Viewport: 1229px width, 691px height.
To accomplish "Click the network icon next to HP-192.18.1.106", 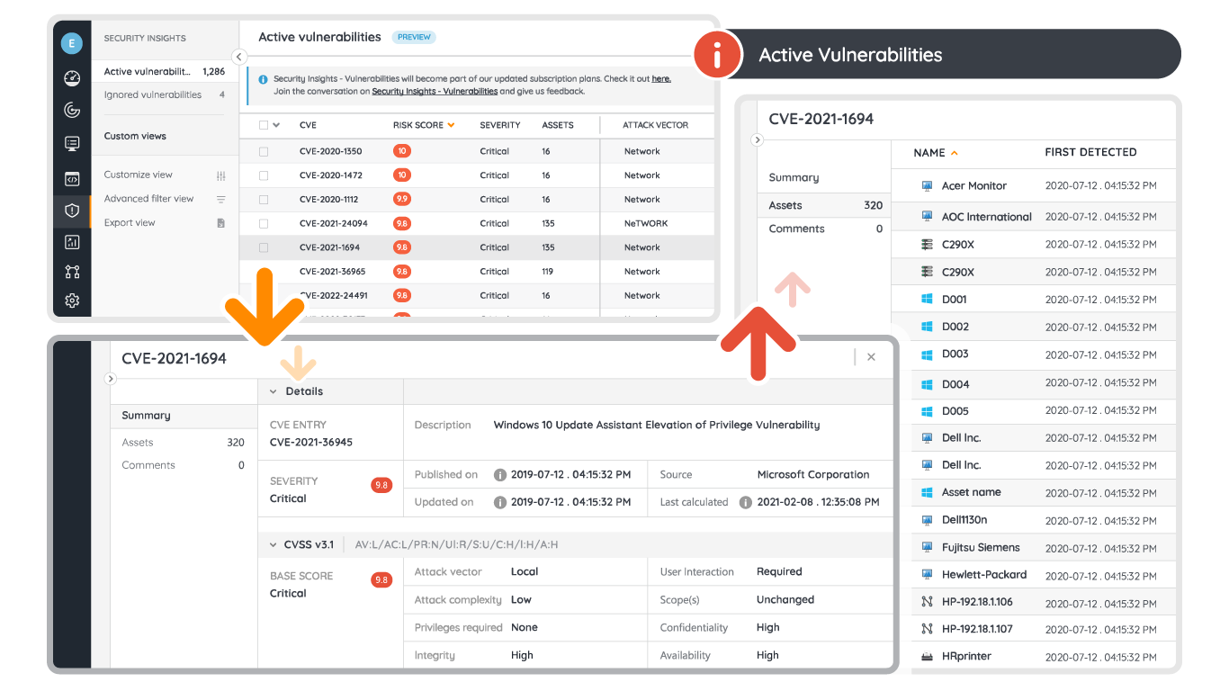I will pyautogui.click(x=927, y=602).
